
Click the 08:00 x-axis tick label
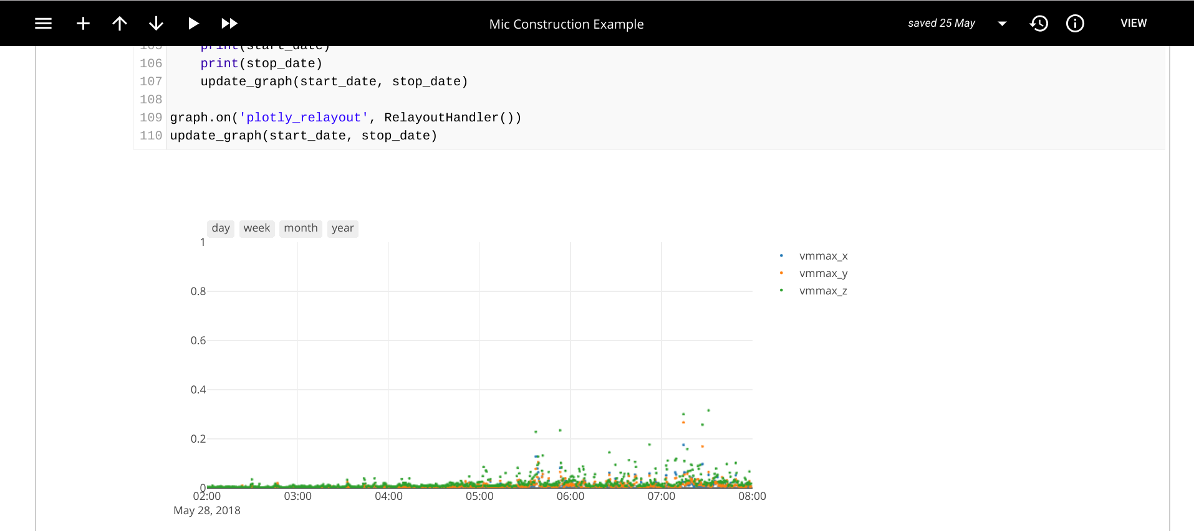pos(752,496)
